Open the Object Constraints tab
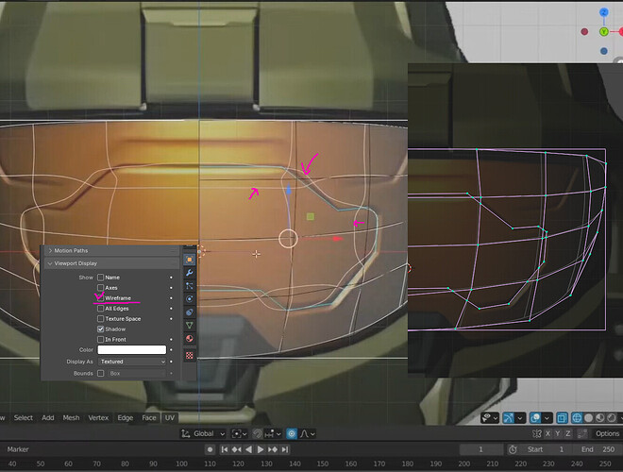 pyautogui.click(x=190, y=312)
